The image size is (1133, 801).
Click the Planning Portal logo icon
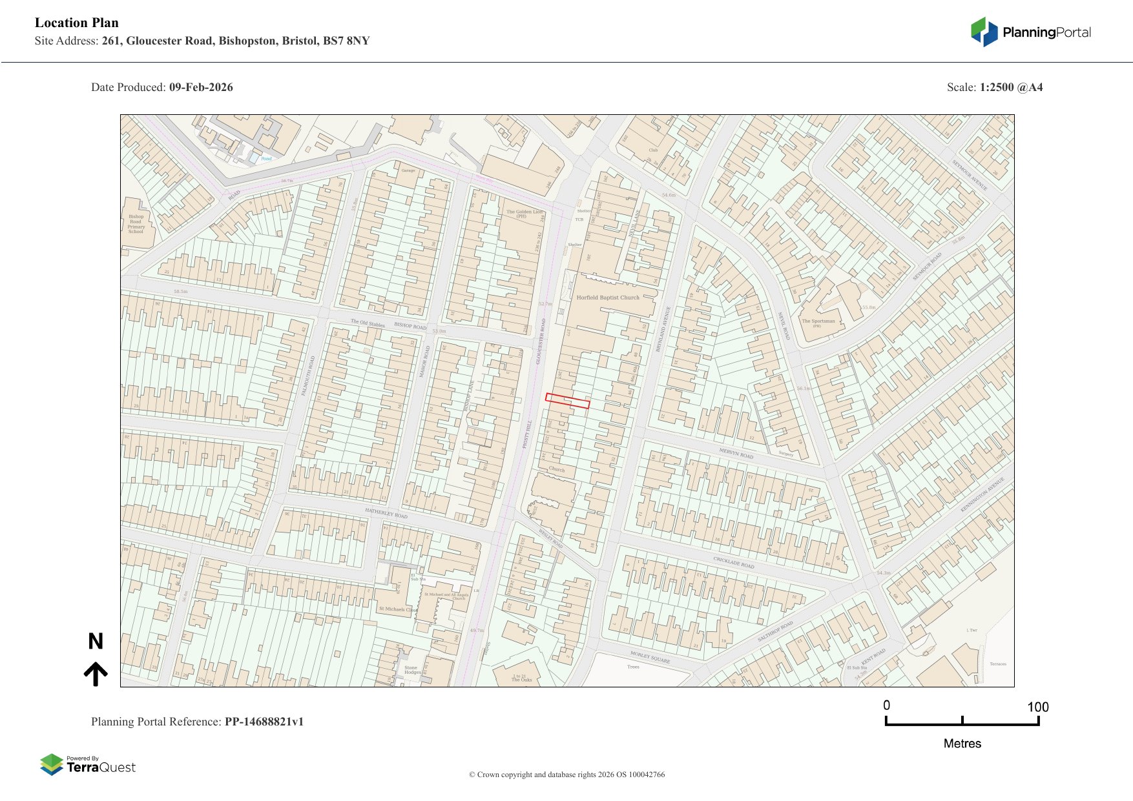point(984,32)
